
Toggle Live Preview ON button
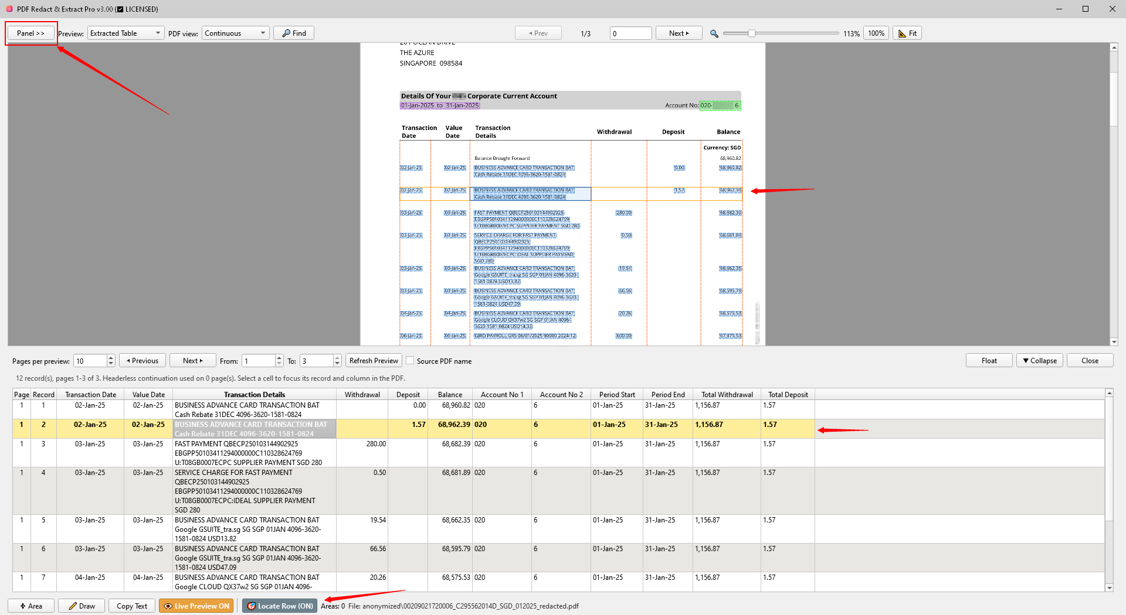(196, 606)
